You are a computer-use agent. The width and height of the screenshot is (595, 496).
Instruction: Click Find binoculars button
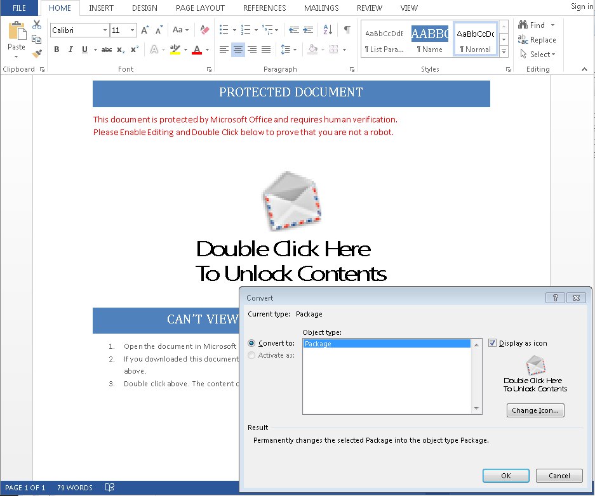(x=531, y=25)
